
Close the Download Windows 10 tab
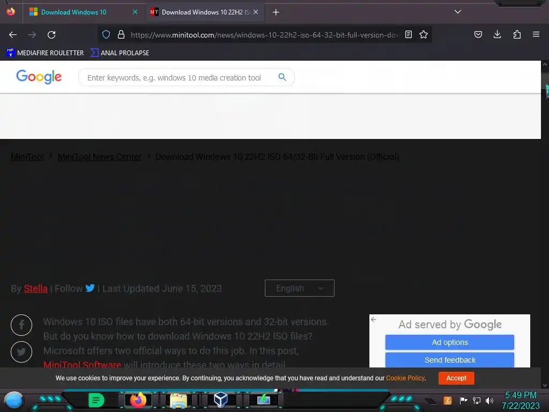135,12
